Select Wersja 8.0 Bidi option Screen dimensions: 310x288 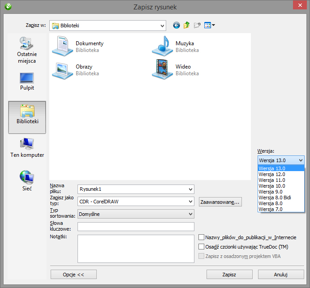(x=275, y=198)
